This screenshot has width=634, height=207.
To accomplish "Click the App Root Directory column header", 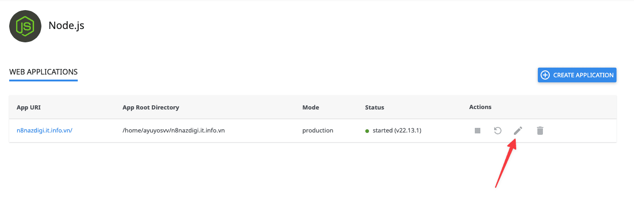I will tap(150, 108).
